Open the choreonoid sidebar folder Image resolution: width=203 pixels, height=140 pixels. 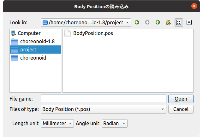[33, 58]
